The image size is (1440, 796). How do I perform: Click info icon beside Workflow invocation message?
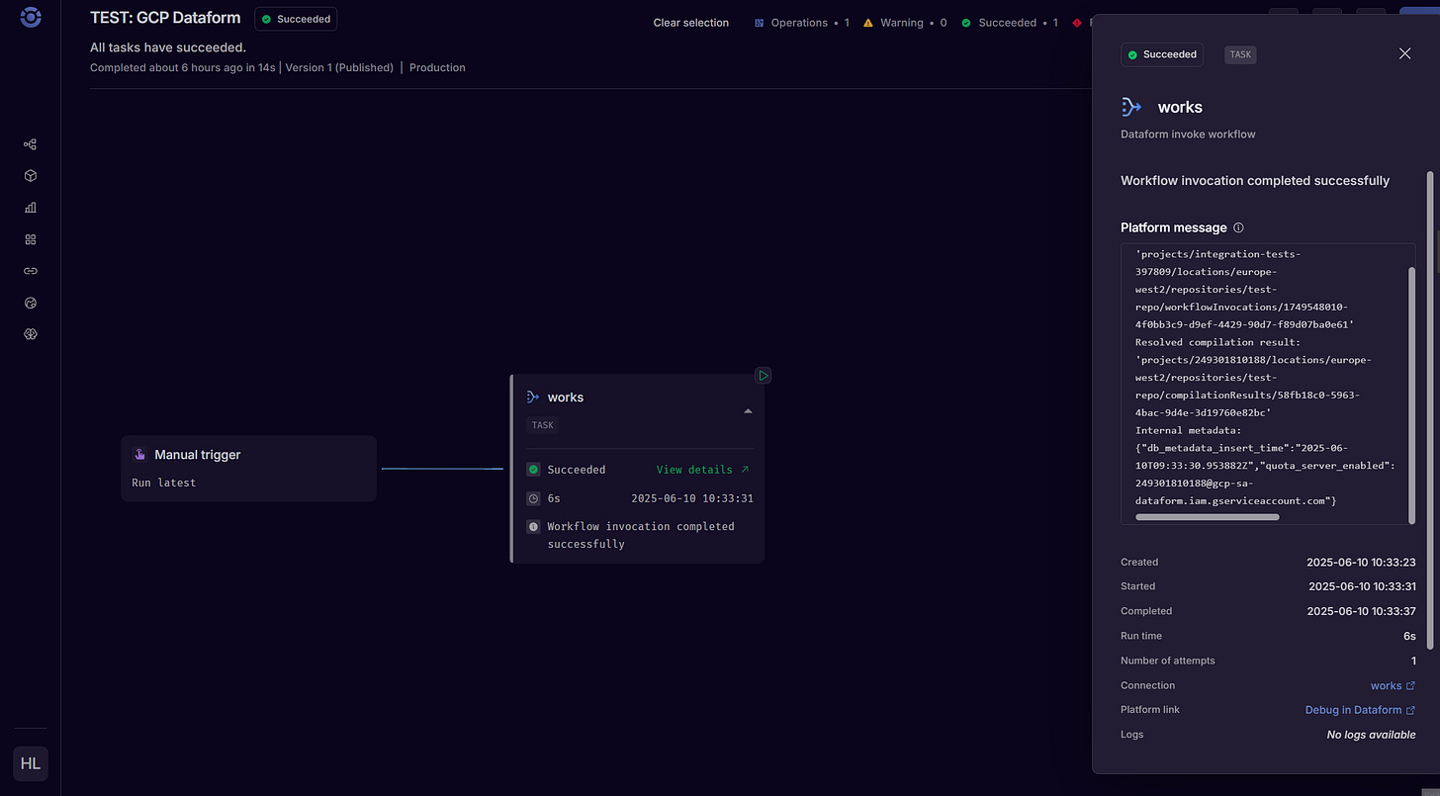tap(533, 527)
